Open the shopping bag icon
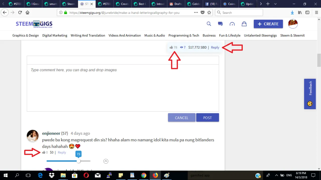This screenshot has height=180, width=321. (x=244, y=24)
